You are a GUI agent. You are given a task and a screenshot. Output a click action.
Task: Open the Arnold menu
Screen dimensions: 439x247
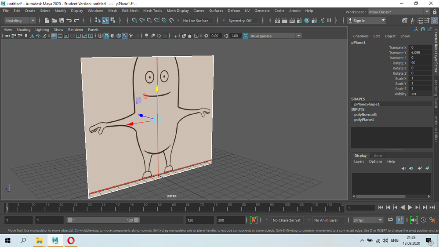294,11
